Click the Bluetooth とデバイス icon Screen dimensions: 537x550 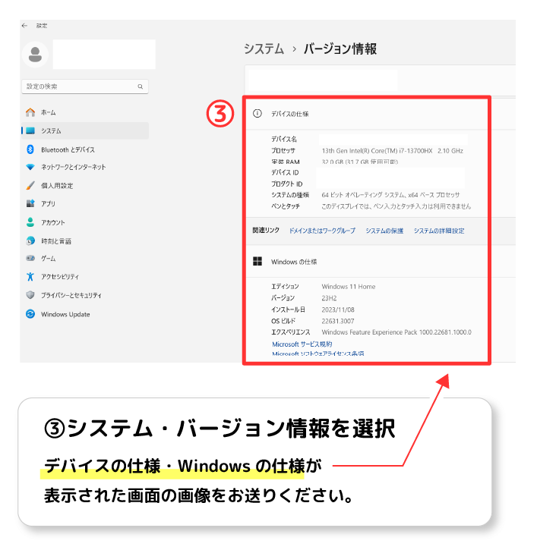[30, 149]
